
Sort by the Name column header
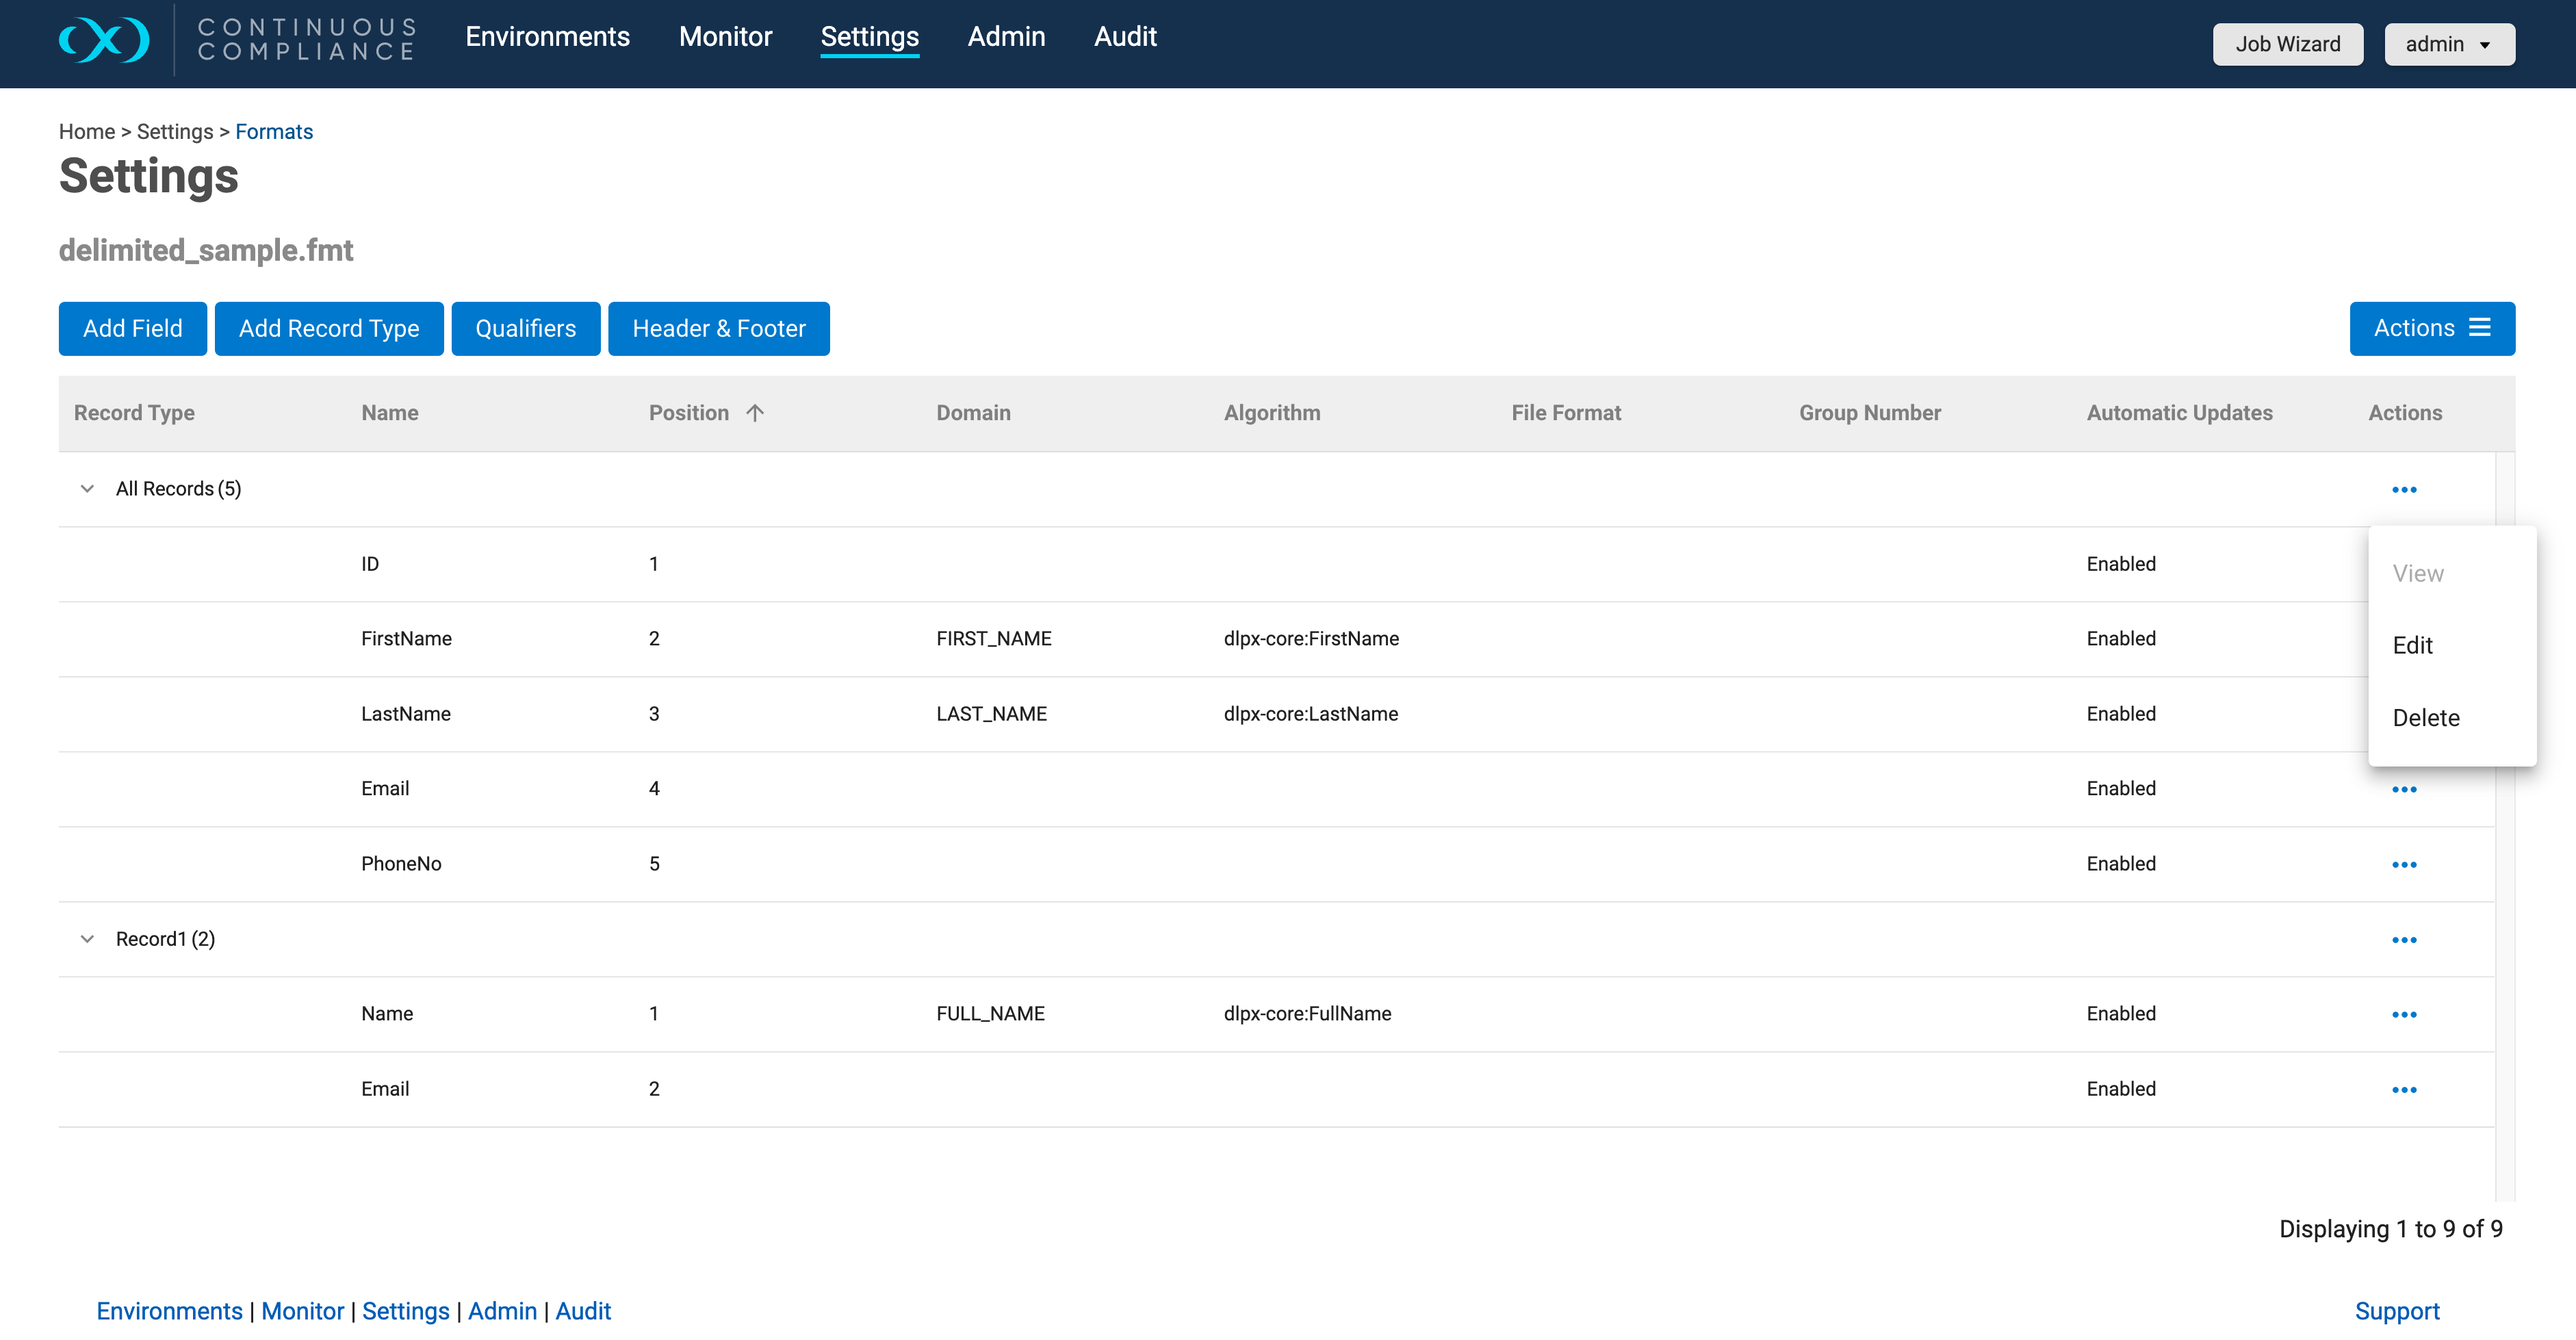390,413
